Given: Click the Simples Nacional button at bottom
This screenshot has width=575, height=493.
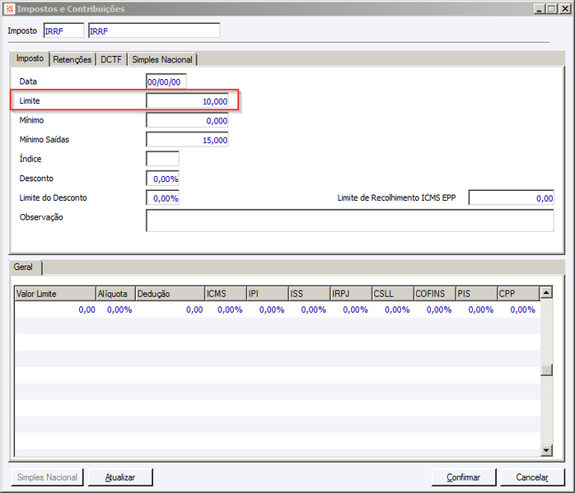Looking at the screenshot, I should coord(47,477).
